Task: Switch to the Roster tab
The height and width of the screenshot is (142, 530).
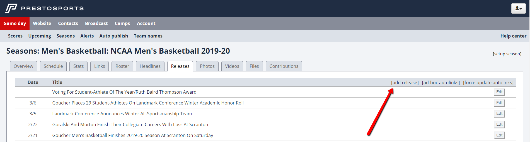Action: [x=122, y=66]
